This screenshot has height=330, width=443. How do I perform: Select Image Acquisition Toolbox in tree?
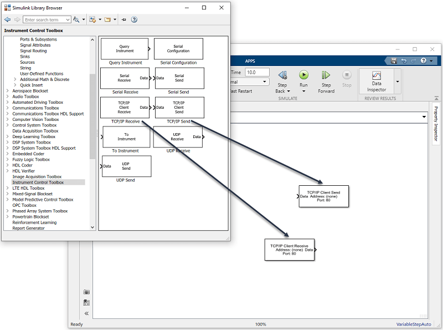pyautogui.click(x=37, y=176)
